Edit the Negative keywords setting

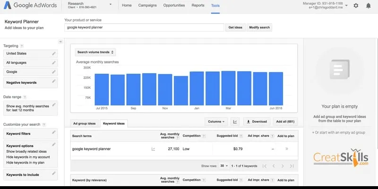54,81
